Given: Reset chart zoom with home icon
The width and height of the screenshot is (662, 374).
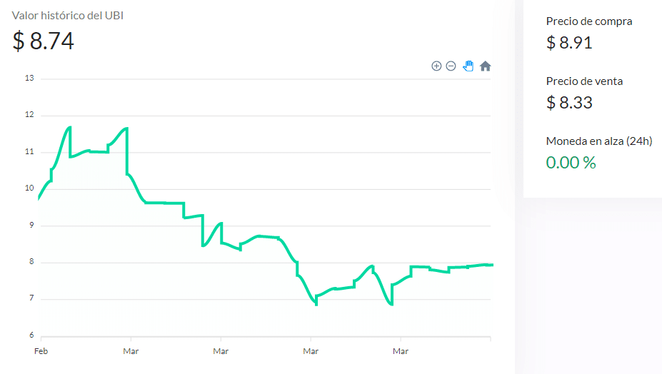Looking at the screenshot, I should coord(485,66).
